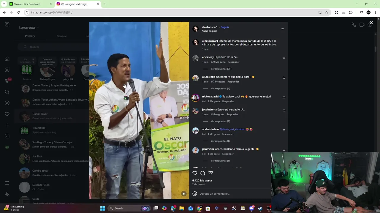Viewport: 380px width, 213px height.
Task: Open the Instagram logo in the sidebar
Action: [7, 24]
